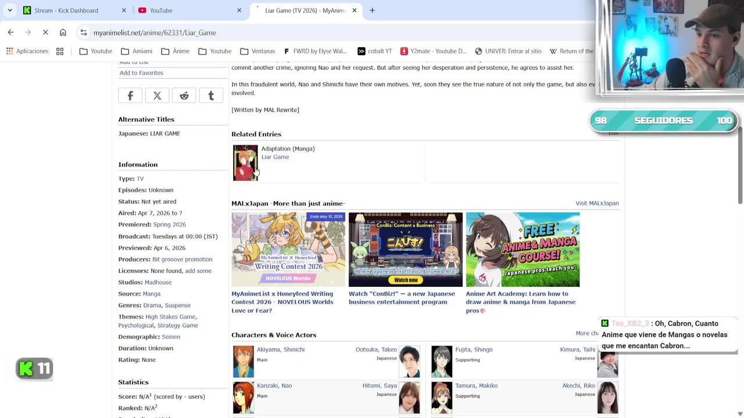
Task: Open the tab groups grid icon
Action: [60, 51]
